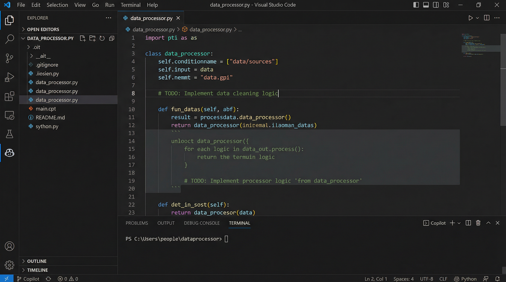Open the Testing flask view
Image resolution: width=506 pixels, height=282 pixels.
[9, 134]
